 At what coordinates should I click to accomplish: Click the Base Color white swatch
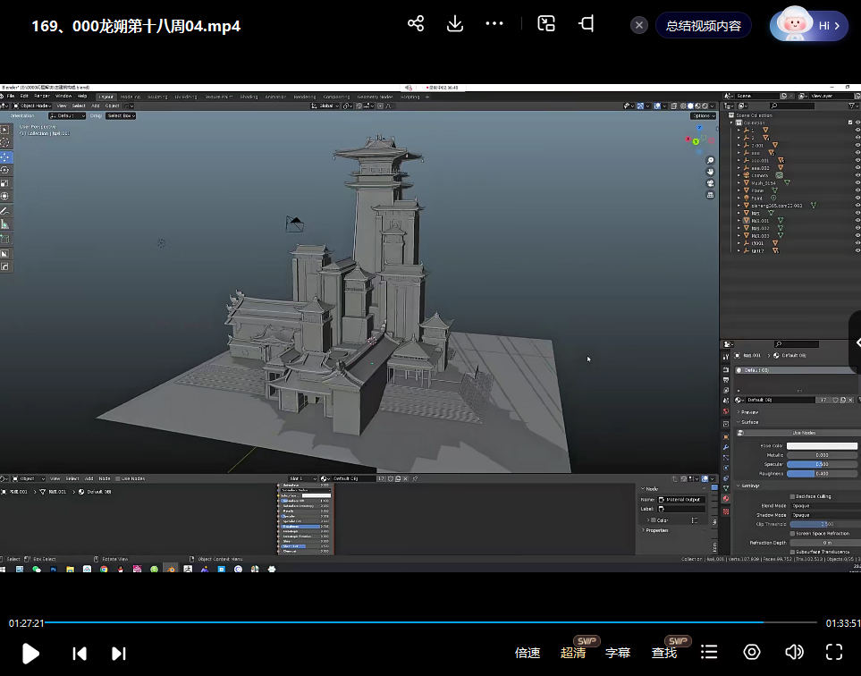click(822, 445)
